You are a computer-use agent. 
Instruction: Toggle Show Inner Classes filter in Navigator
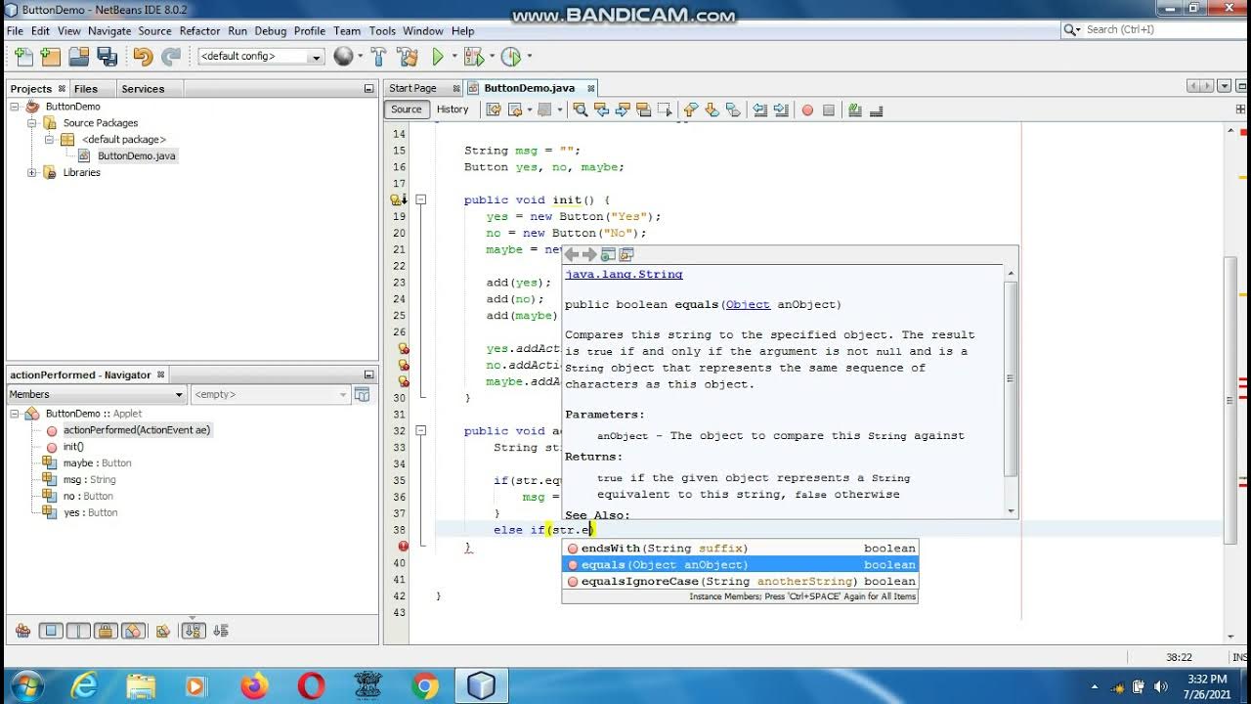[x=133, y=631]
